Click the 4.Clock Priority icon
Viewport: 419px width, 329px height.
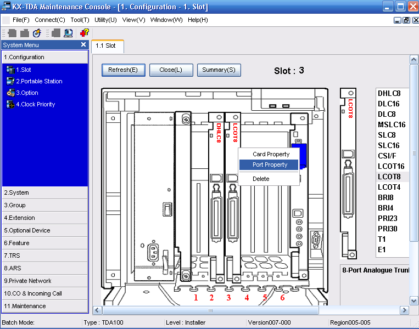click(x=10, y=104)
